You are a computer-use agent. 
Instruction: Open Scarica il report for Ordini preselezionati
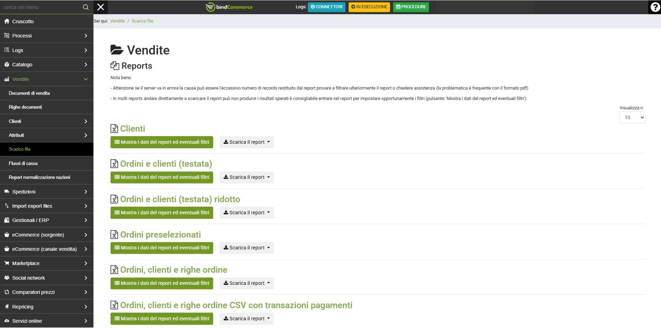pyautogui.click(x=247, y=248)
